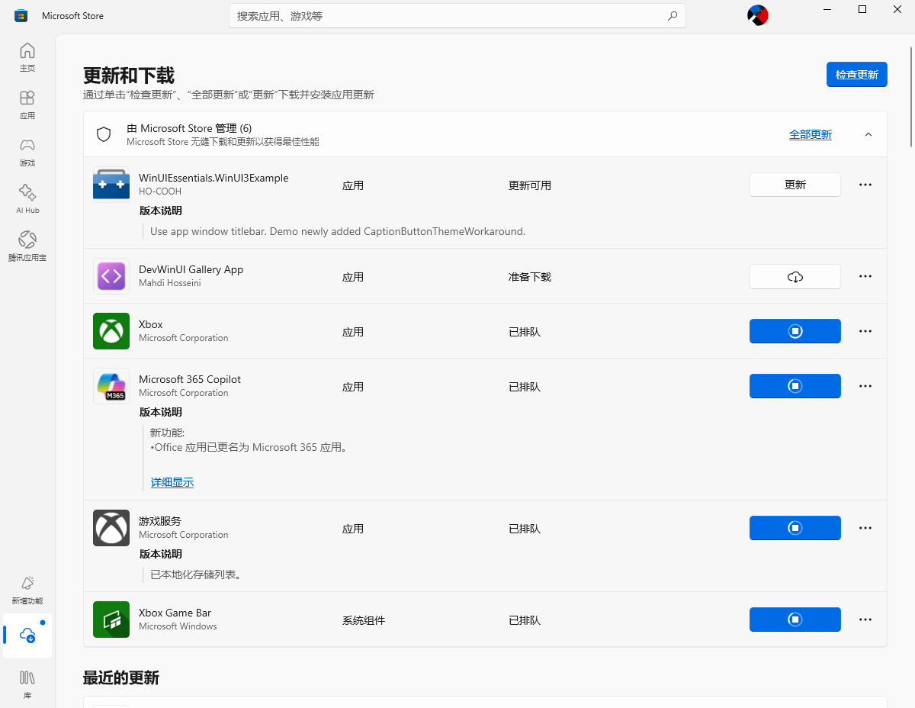The image size is (915, 708).
Task: Click the 更新可用 status text
Action: [530, 185]
